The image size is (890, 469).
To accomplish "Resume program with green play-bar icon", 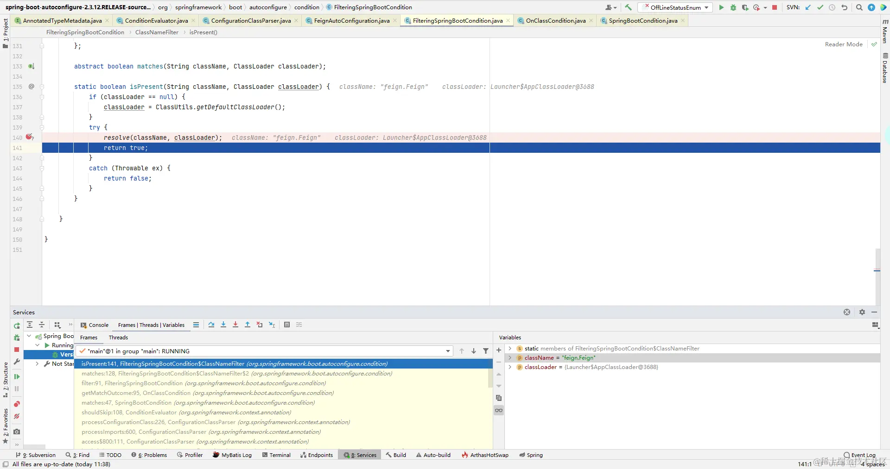I will [x=17, y=377].
